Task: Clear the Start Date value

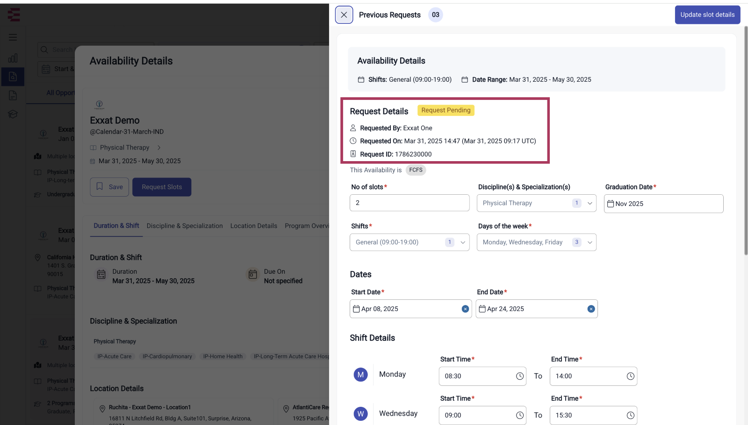Action: (x=465, y=309)
